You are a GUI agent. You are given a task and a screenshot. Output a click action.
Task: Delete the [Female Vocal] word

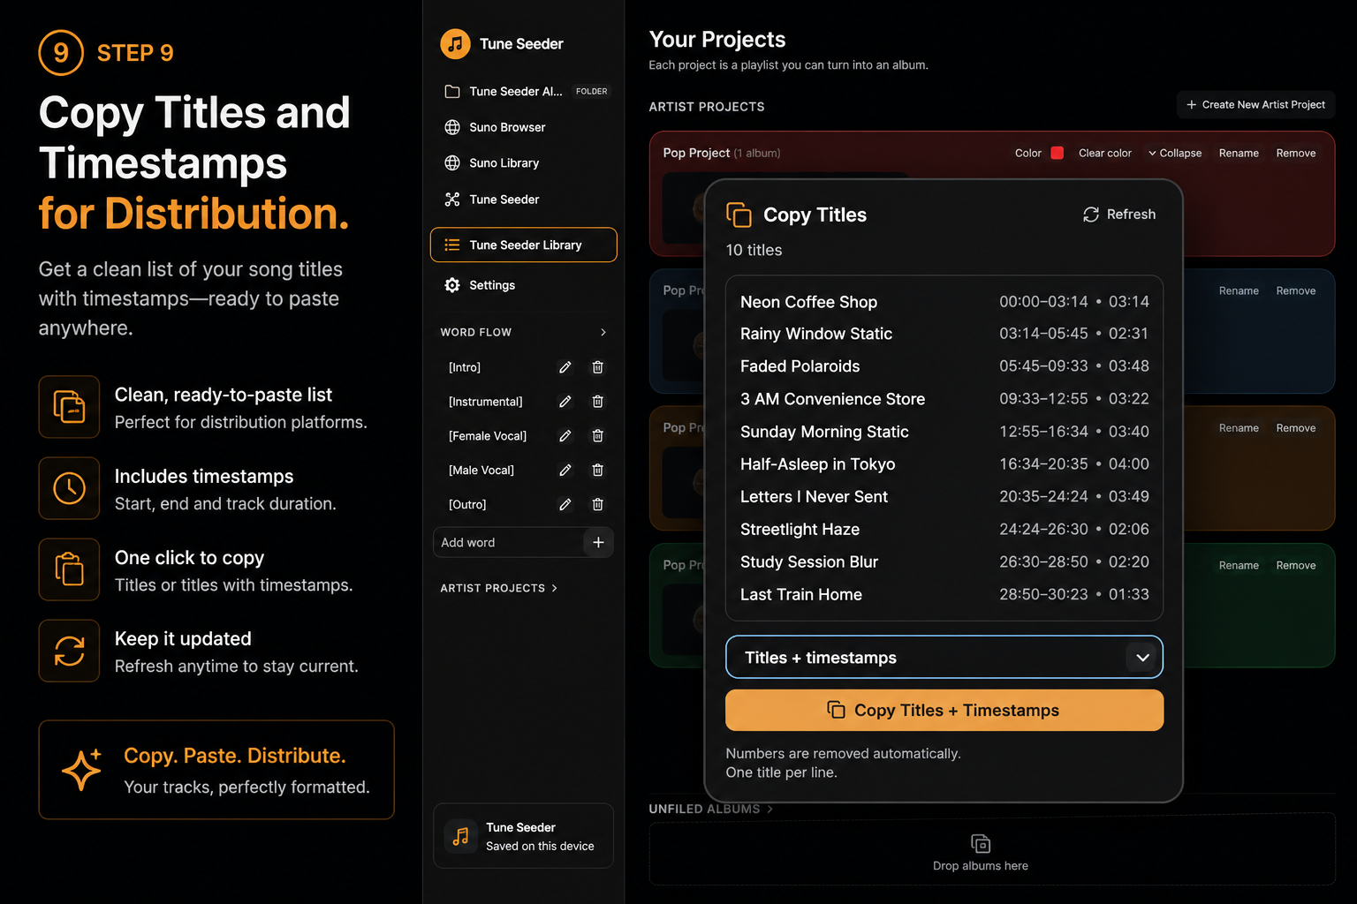coord(598,436)
